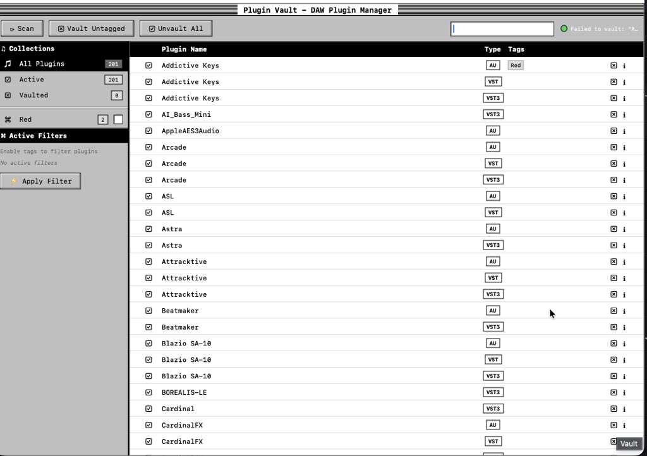Click the green status indicator dot
Viewport: 647px width, 456px height.
click(564, 28)
